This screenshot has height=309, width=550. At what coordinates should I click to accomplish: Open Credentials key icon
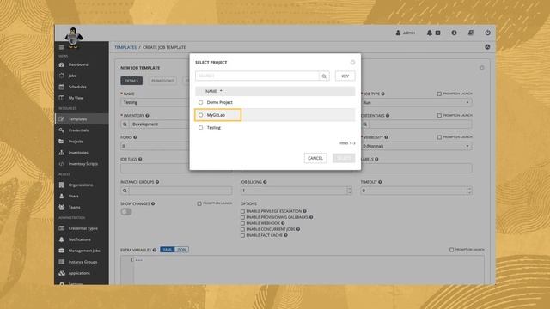pos(62,130)
